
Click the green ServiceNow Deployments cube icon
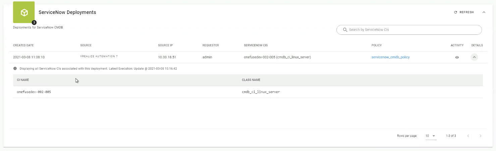coord(24,12)
